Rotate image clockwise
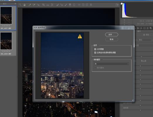The height and width of the screenshot is (117, 153). (x=87, y=5)
